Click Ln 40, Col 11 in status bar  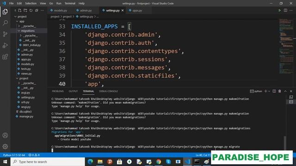click(x=203, y=155)
